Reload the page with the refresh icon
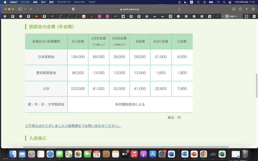The height and width of the screenshot is (161, 258). pos(179,9)
